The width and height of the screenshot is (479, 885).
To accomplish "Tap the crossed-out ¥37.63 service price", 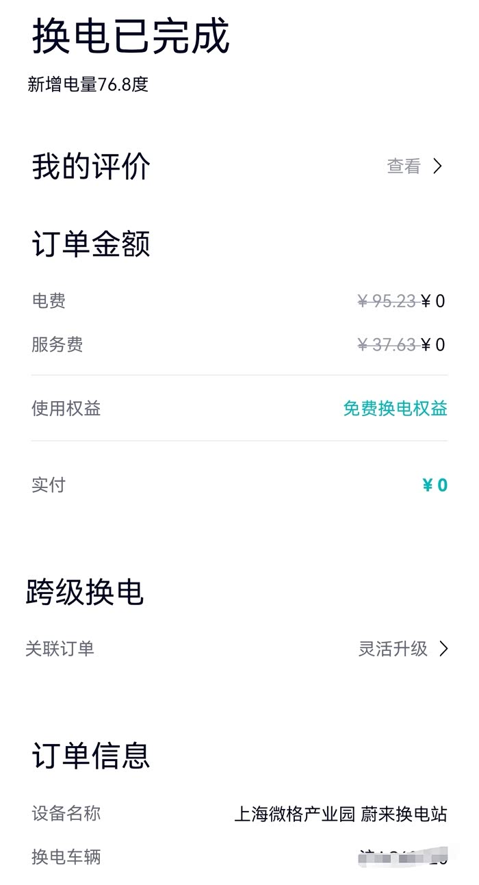I will coord(387,345).
